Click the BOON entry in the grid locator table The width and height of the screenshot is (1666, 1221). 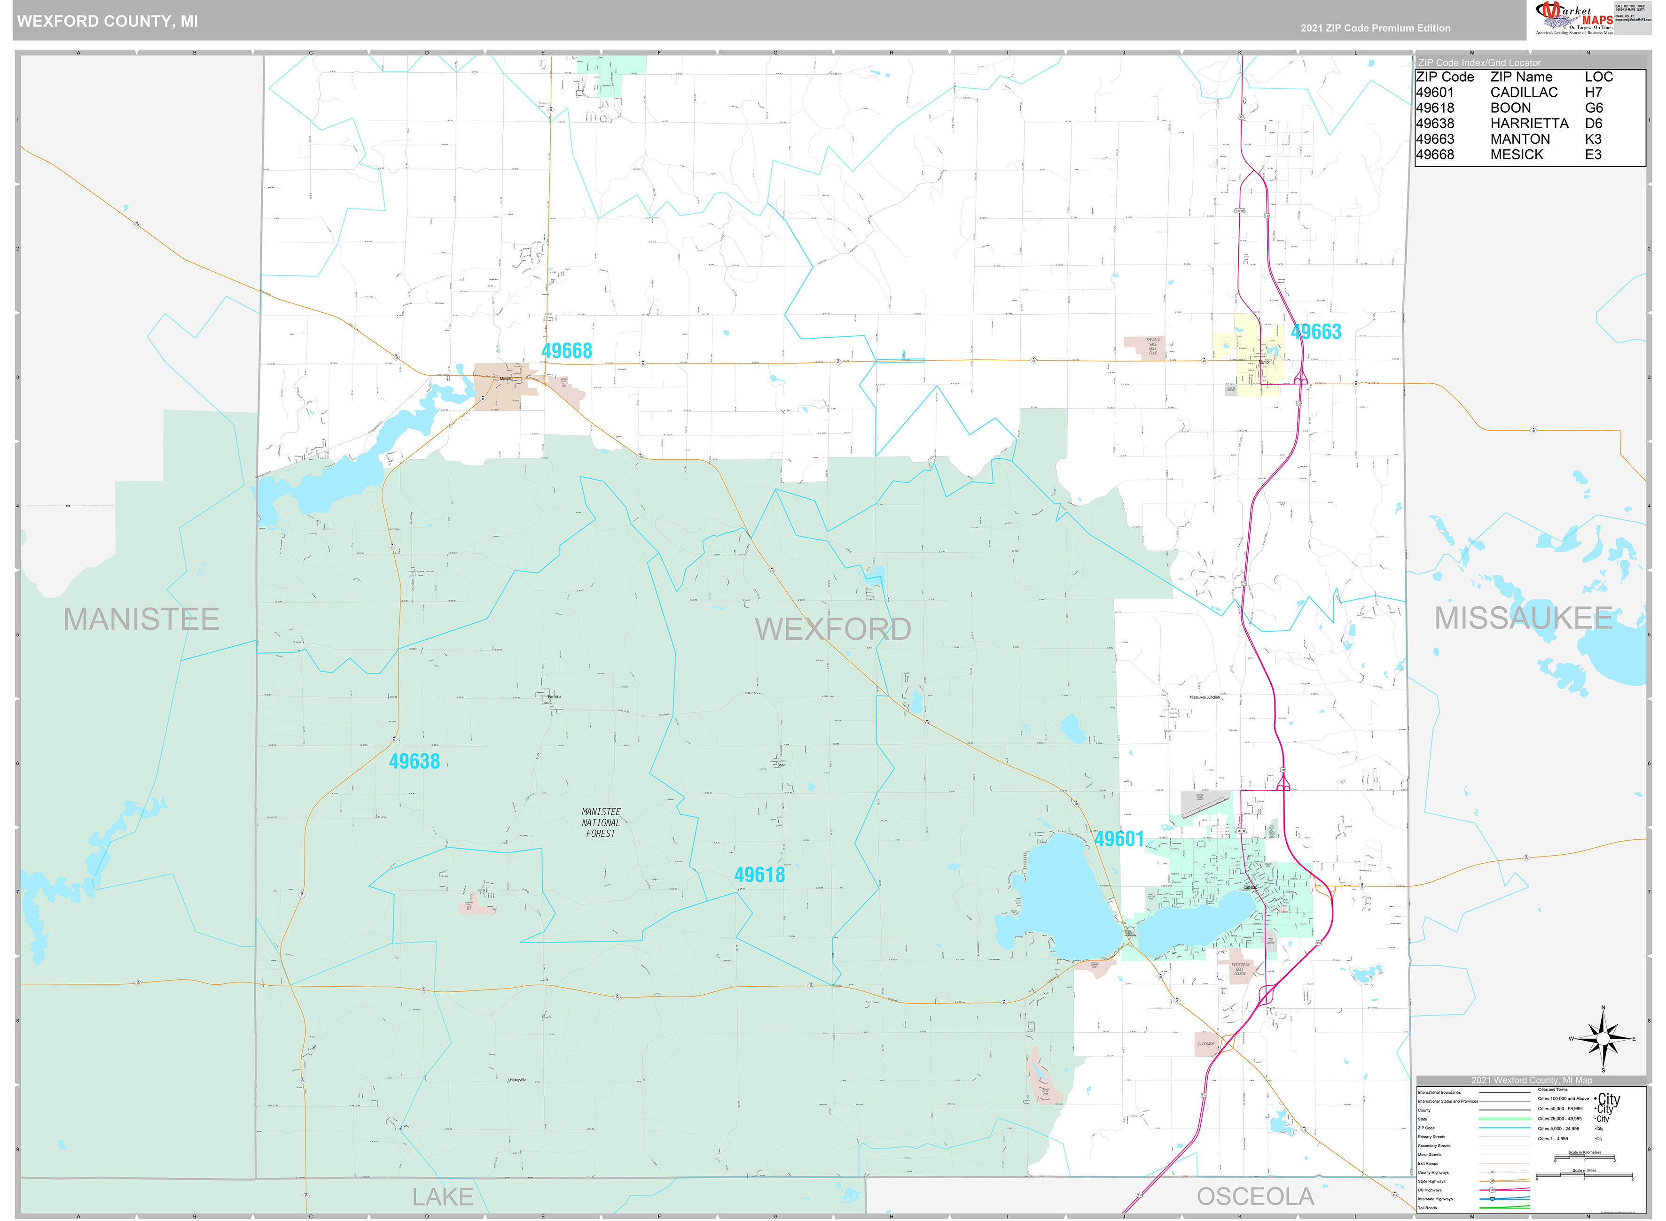click(1510, 108)
